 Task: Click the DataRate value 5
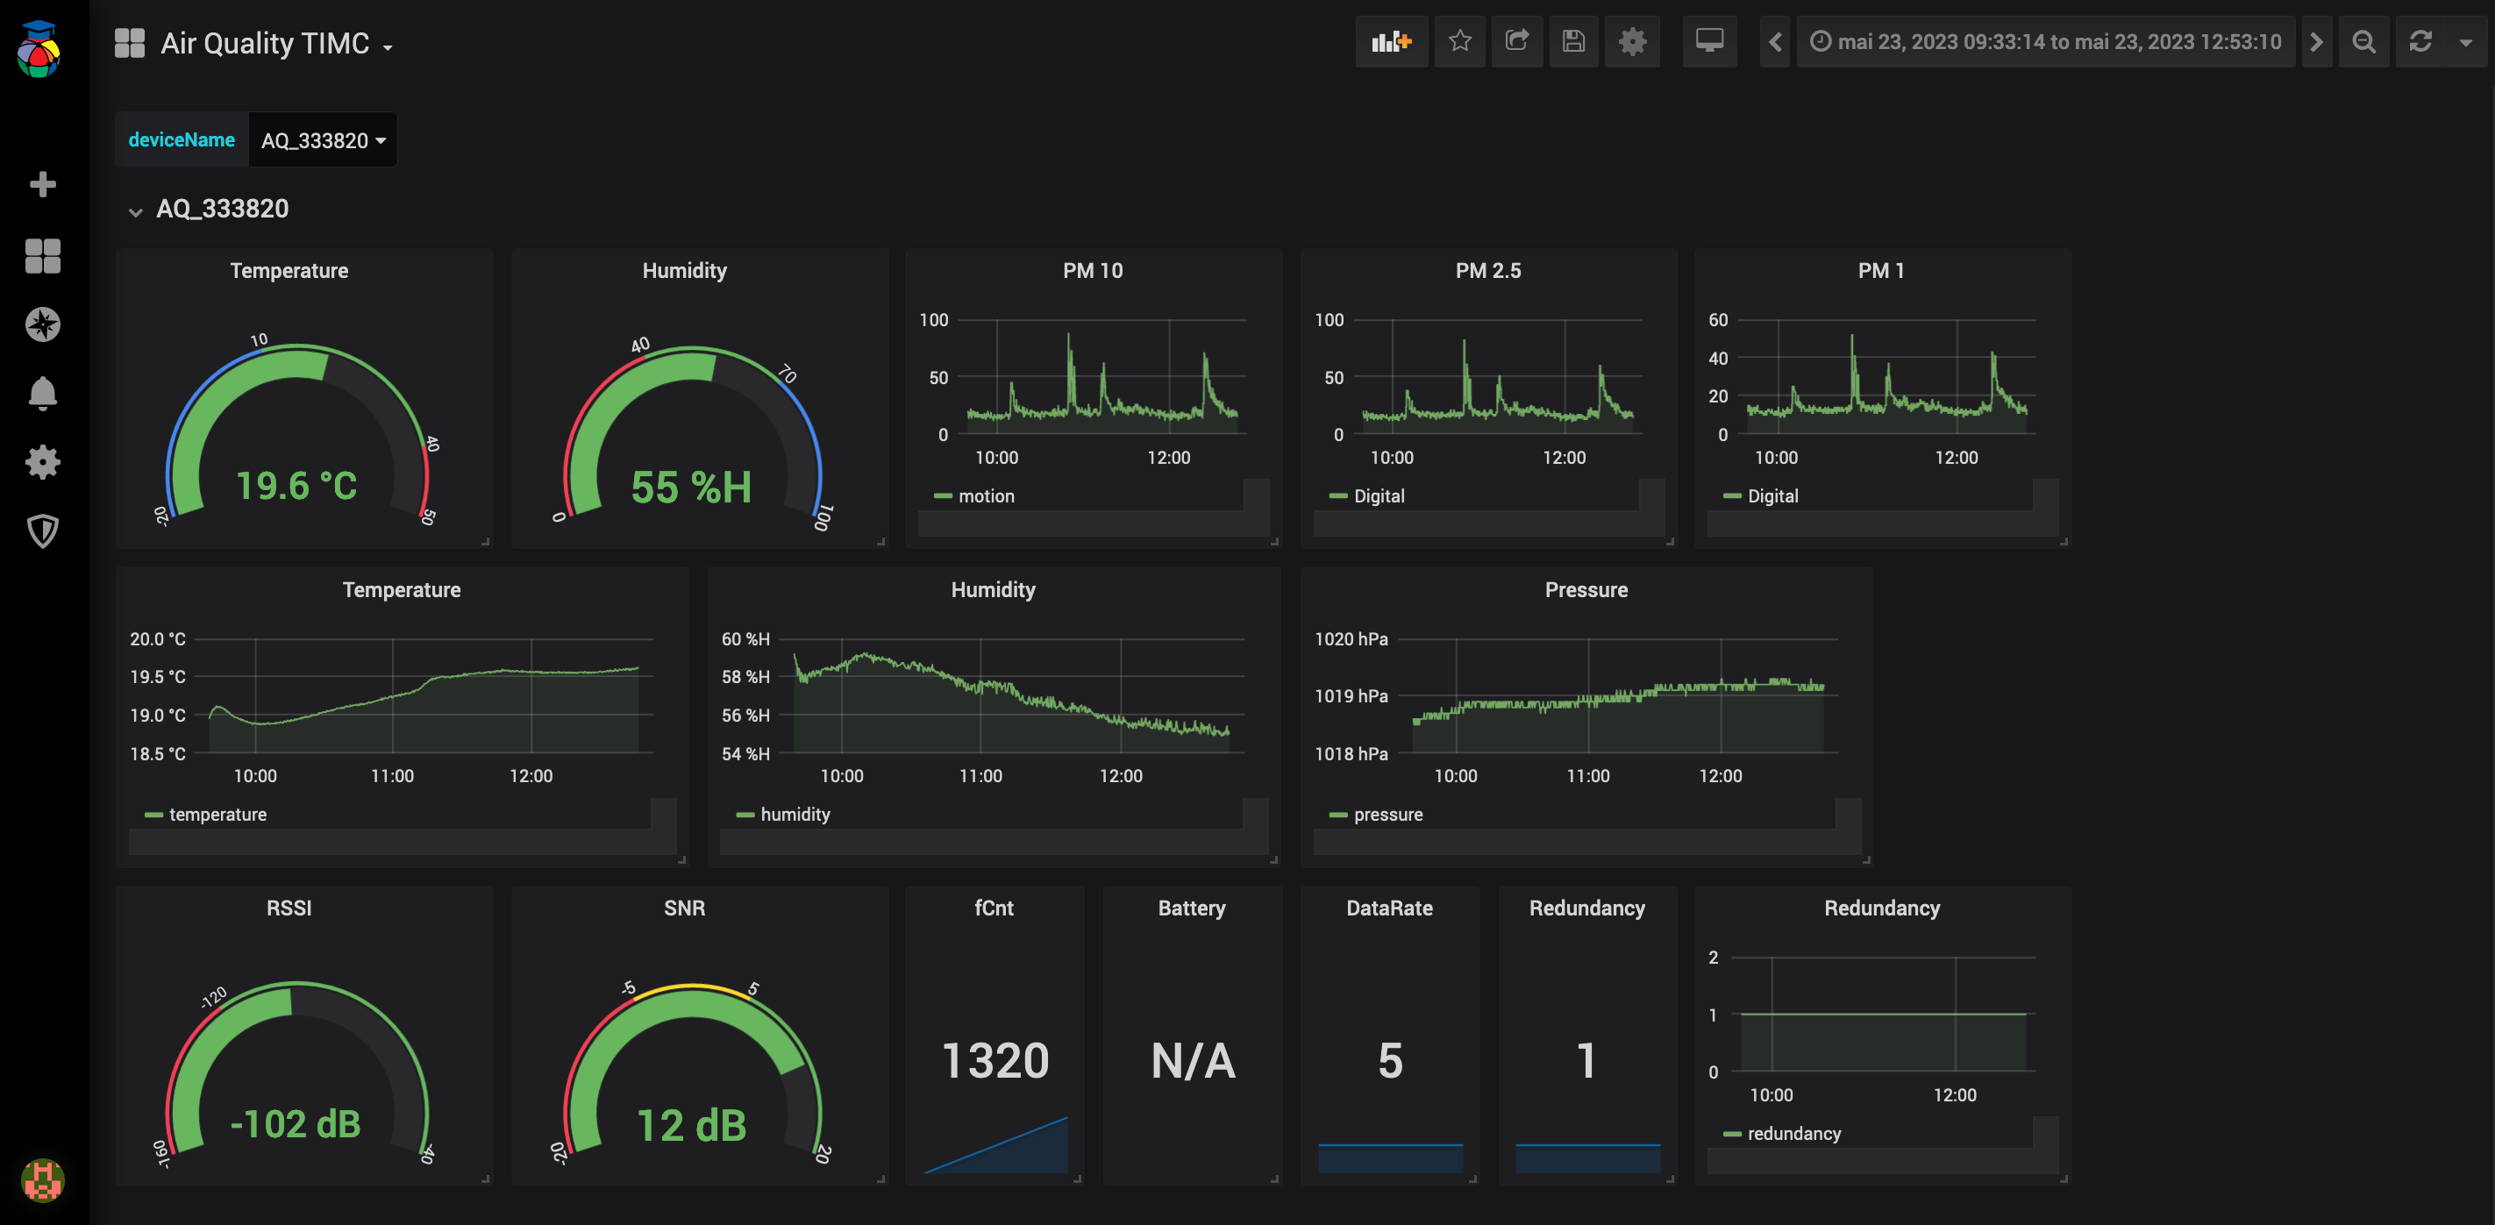click(1390, 1060)
